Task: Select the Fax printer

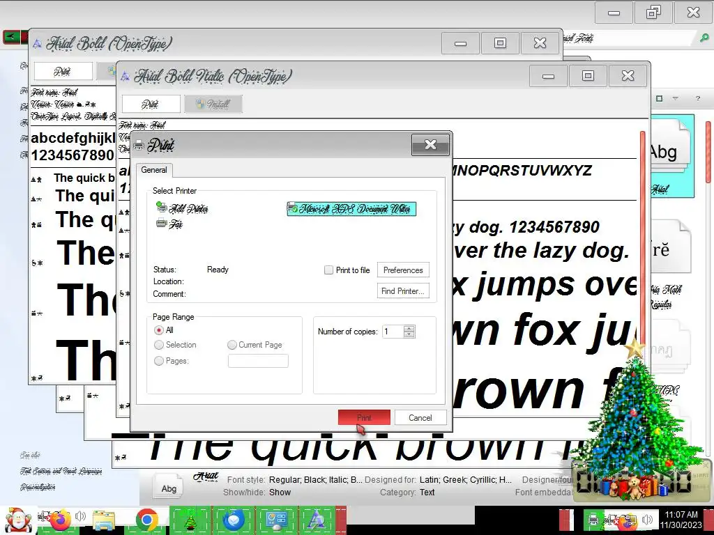Action: [169, 224]
